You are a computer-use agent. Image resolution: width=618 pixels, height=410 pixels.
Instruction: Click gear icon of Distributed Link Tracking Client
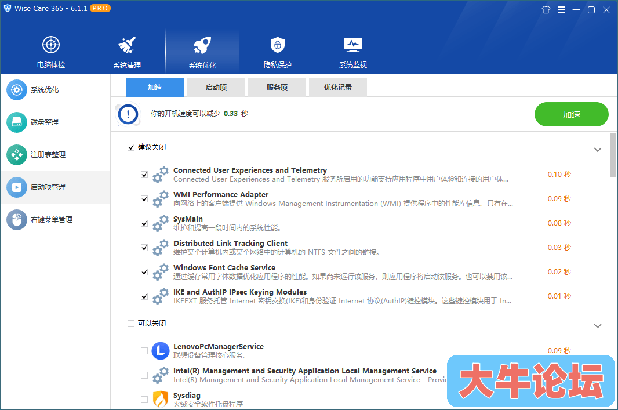[161, 248]
